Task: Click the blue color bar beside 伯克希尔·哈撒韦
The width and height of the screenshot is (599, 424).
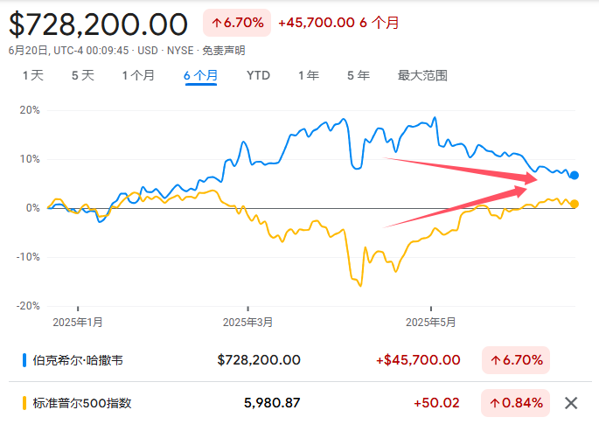Action: pos(23,360)
